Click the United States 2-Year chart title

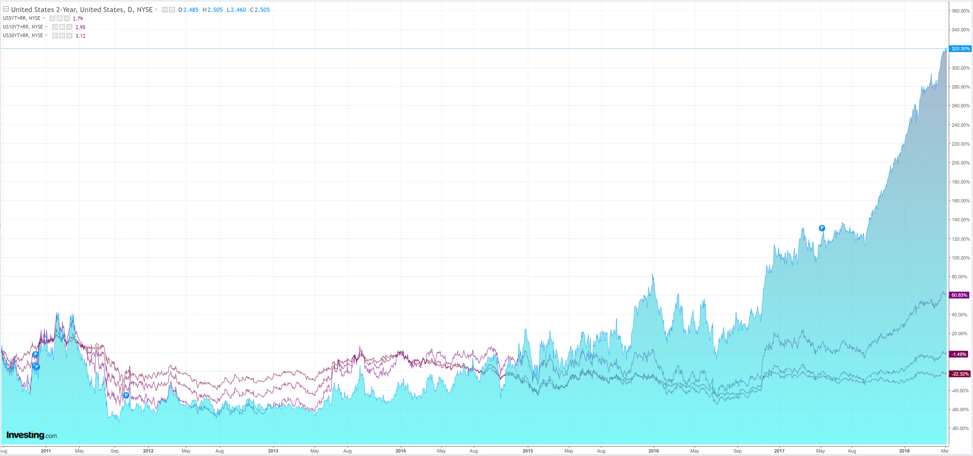(82, 10)
